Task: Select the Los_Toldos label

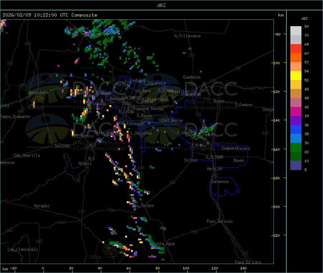Action: coord(143,206)
